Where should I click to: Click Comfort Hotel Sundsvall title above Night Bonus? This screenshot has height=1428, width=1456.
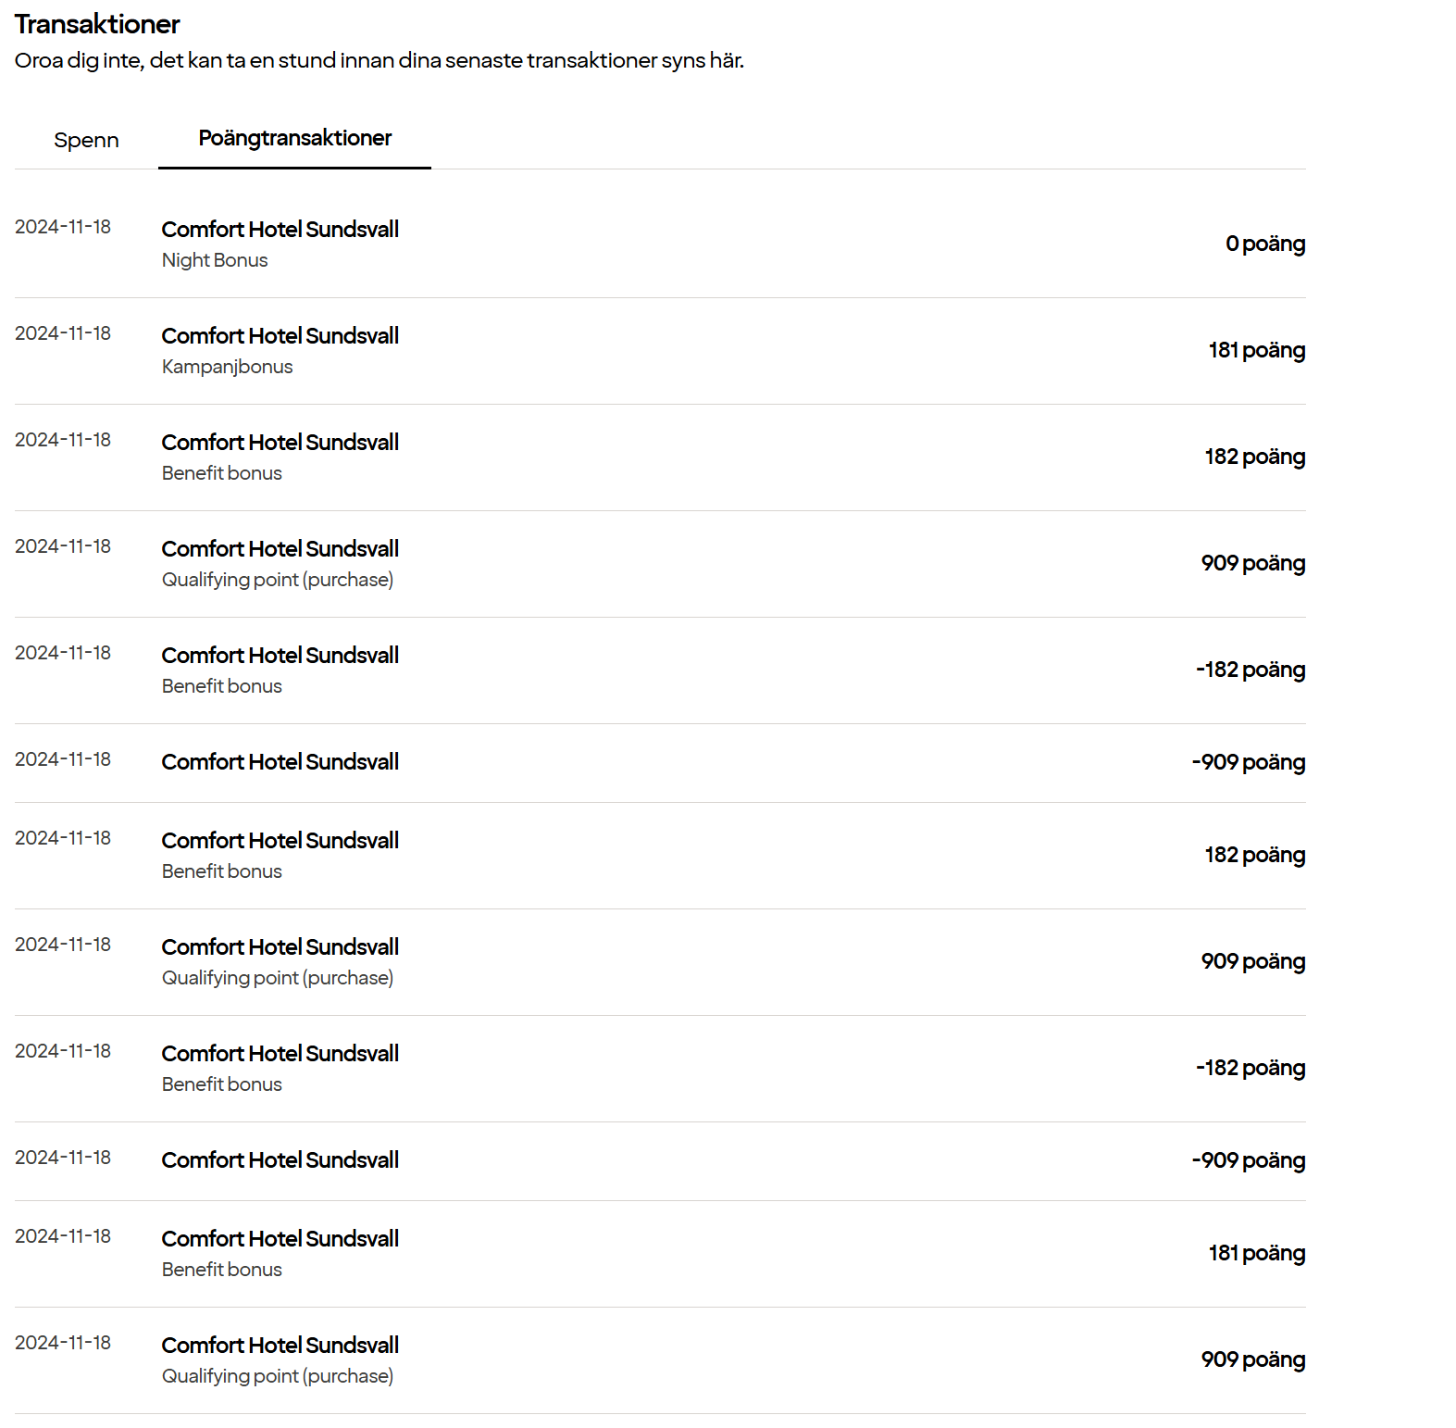(280, 230)
